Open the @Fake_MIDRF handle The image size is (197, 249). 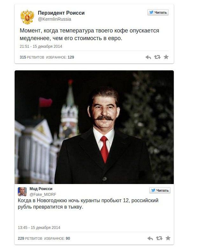point(43,194)
